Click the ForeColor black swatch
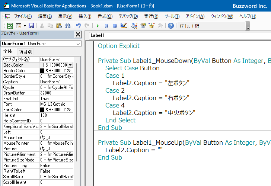This screenshot has height=186, width=271. (x=42, y=110)
